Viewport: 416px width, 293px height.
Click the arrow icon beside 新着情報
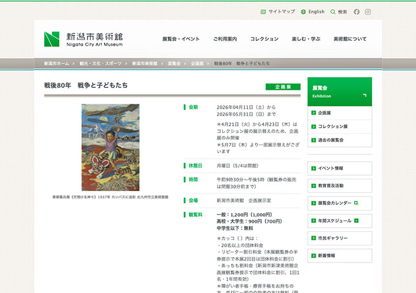coord(314,256)
